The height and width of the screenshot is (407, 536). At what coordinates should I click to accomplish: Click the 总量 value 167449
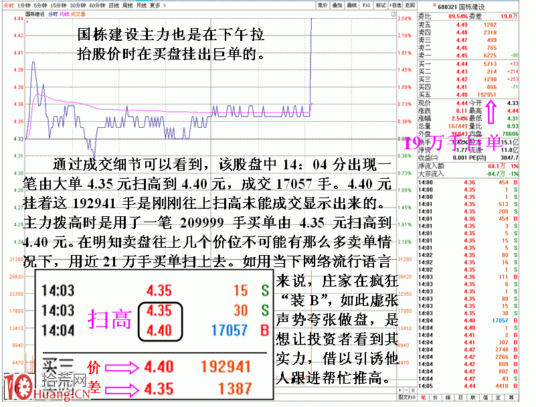click(458, 127)
